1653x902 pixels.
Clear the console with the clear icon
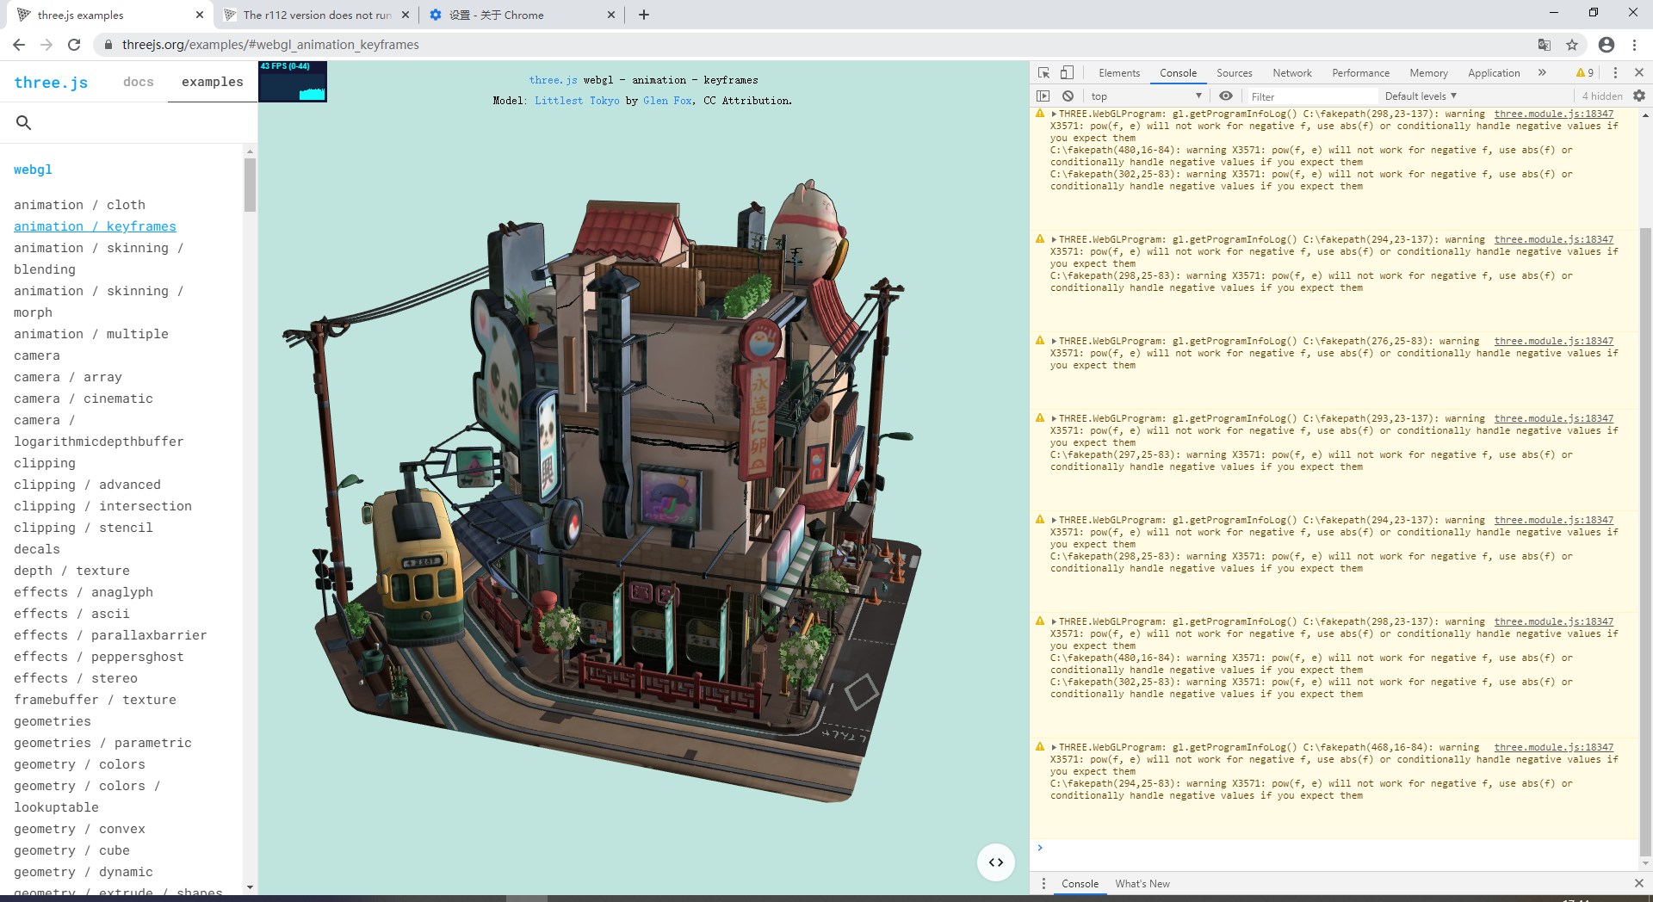1068,96
